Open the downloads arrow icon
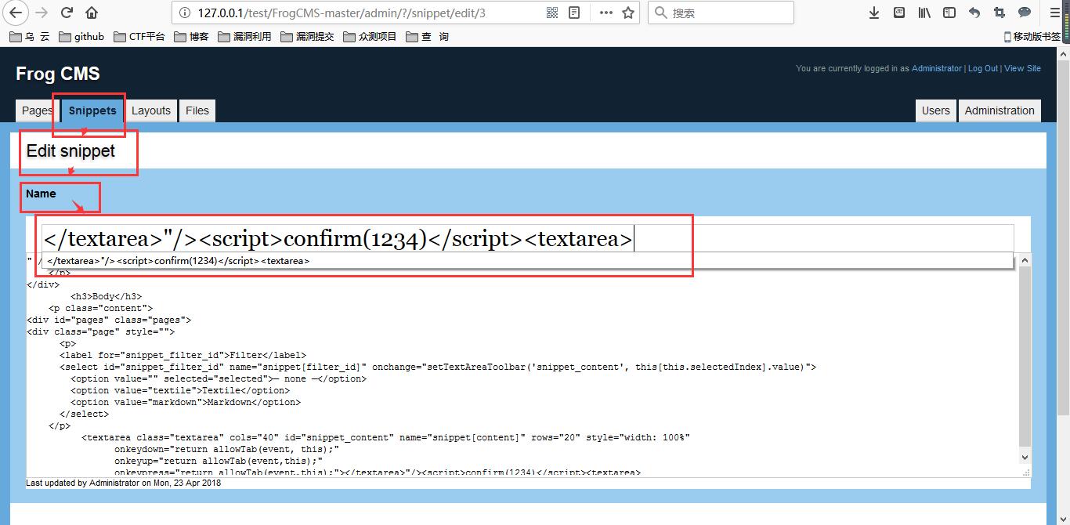The width and height of the screenshot is (1070, 525). pyautogui.click(x=875, y=13)
